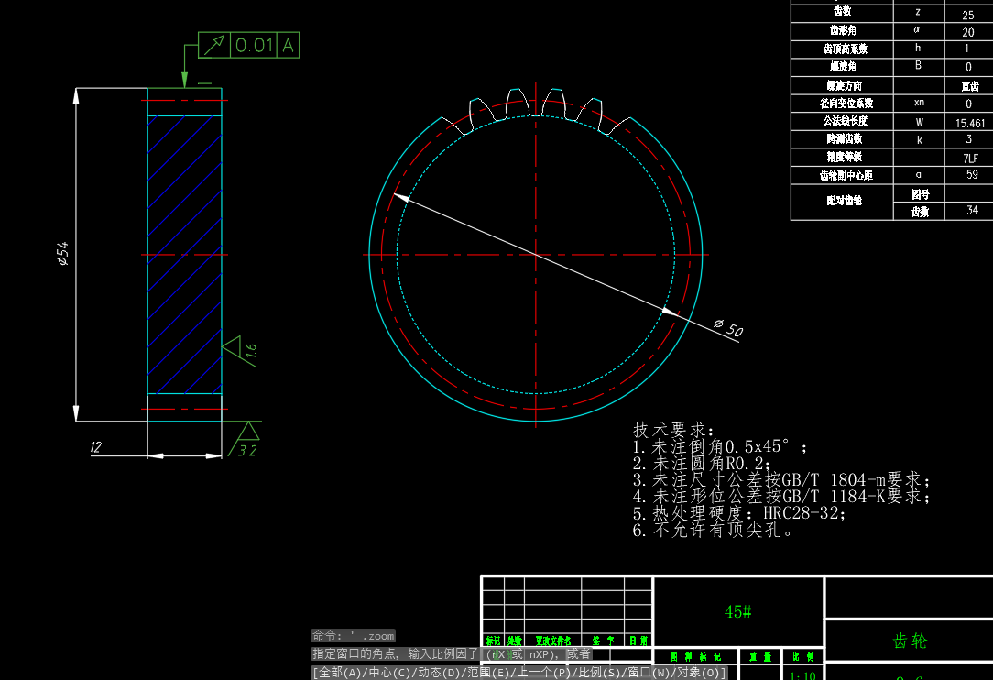Viewport: 993px width, 680px height.
Task: Select the 未注圆角R0.2 requirement line
Action: (702, 464)
